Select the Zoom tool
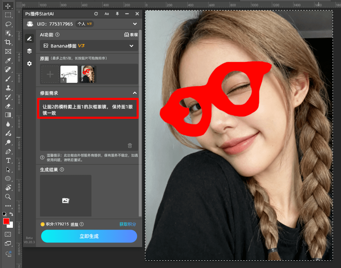Viewport: 341px width, 268px height. point(8,197)
